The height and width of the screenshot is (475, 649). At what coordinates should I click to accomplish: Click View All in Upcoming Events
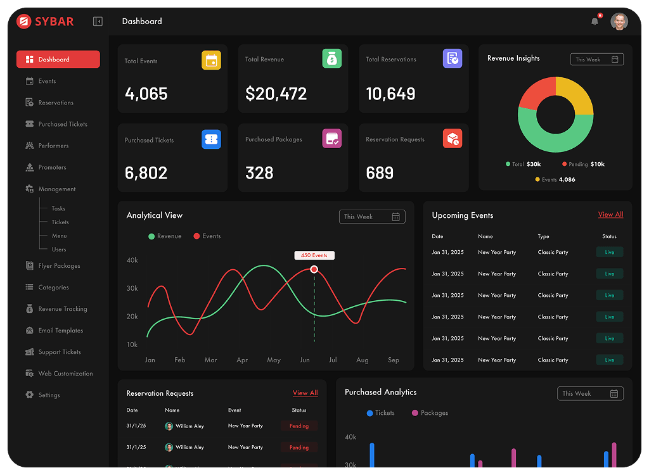tap(610, 214)
